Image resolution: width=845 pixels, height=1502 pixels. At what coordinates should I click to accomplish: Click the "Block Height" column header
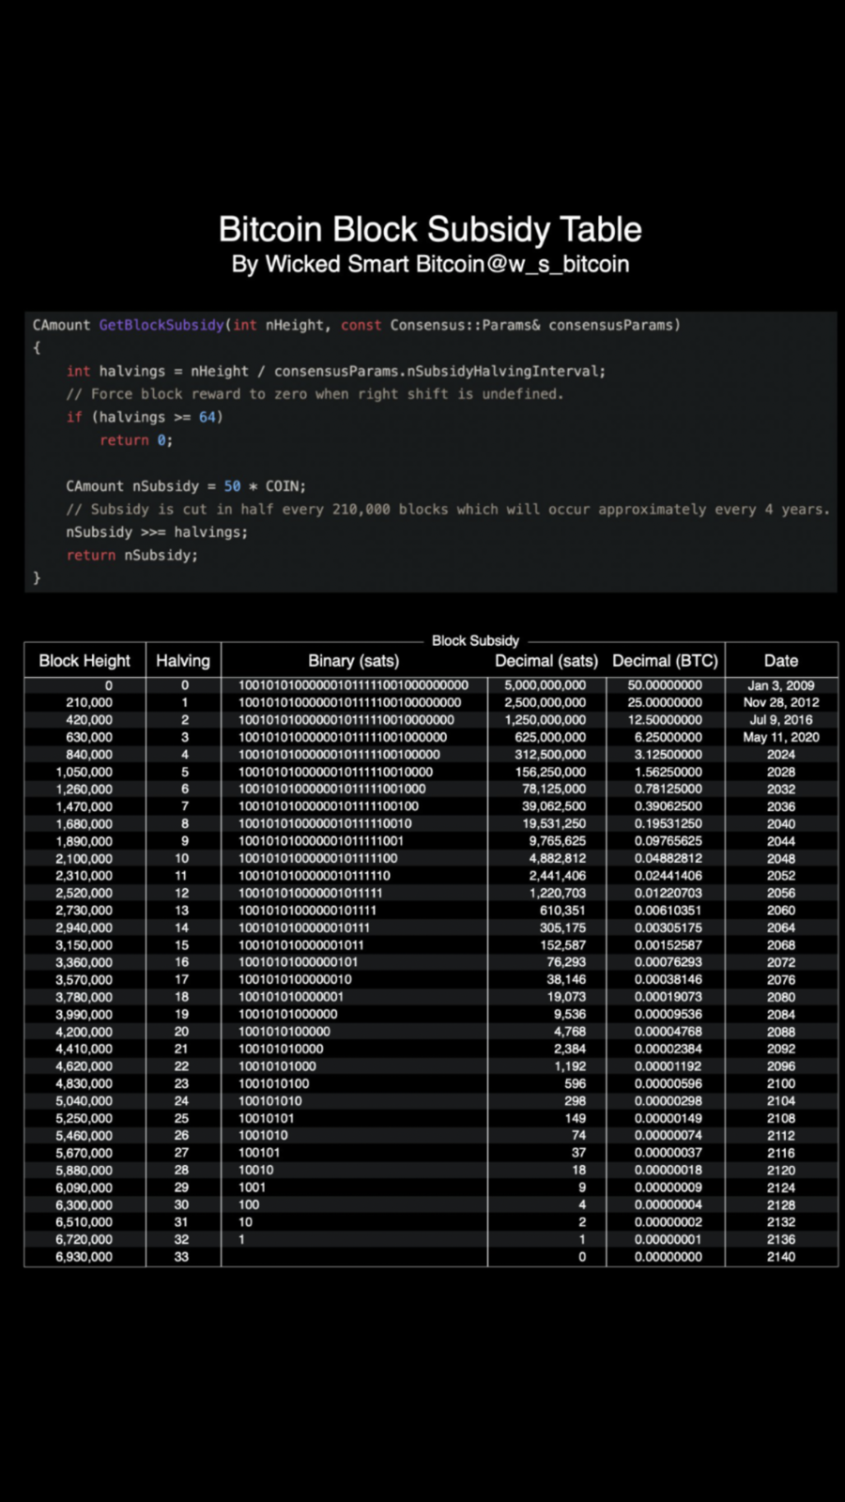(84, 661)
